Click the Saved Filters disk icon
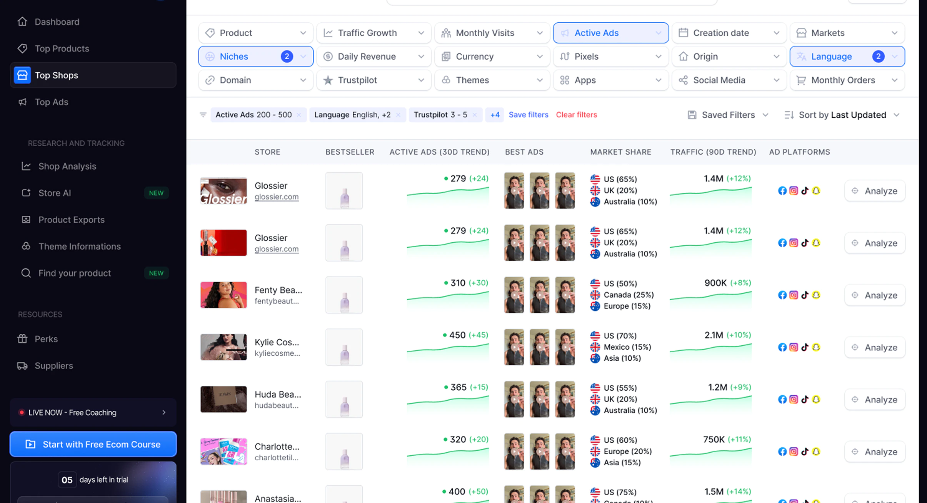The height and width of the screenshot is (503, 927). 692,115
